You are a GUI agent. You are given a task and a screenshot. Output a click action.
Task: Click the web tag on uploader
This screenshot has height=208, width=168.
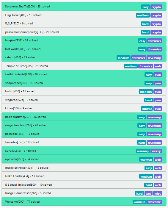(158, 160)
